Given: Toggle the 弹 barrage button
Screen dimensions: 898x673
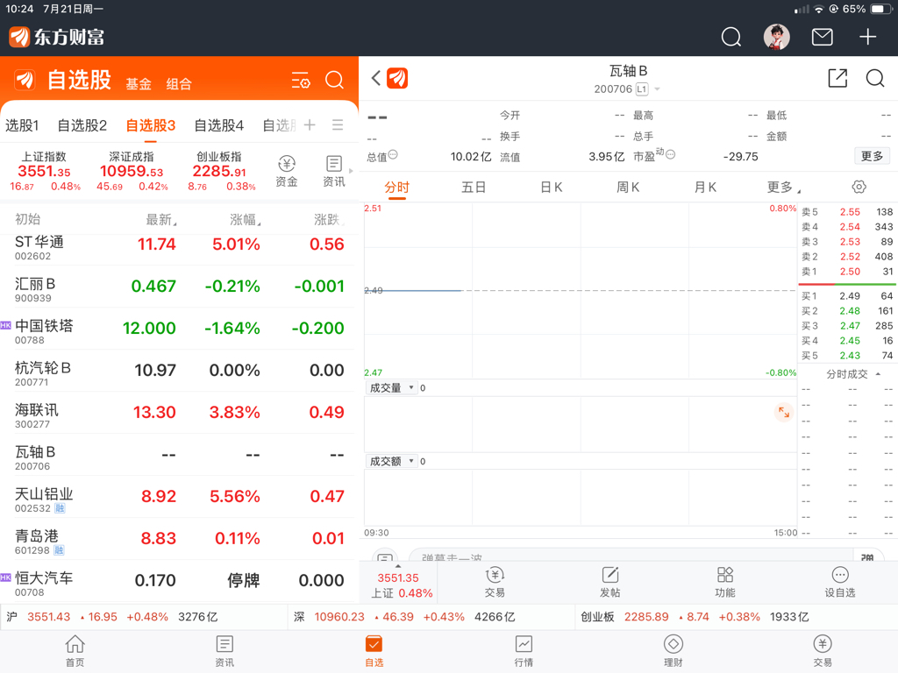Looking at the screenshot, I should 867,556.
